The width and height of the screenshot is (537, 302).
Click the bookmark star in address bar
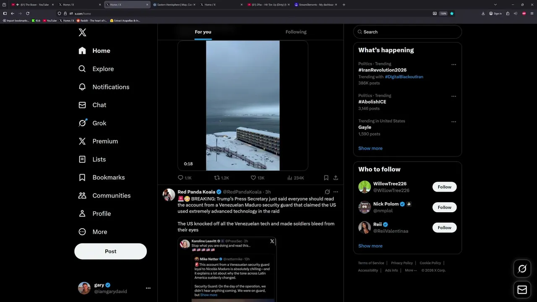click(x=452, y=13)
